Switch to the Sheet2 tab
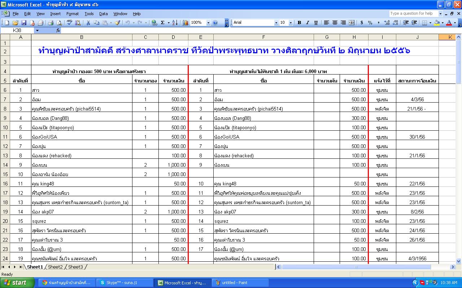Image resolution: width=462 pixels, height=288 pixels. 55,267
